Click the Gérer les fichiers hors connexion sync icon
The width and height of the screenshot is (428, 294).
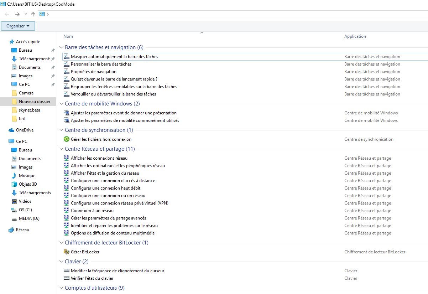66,139
